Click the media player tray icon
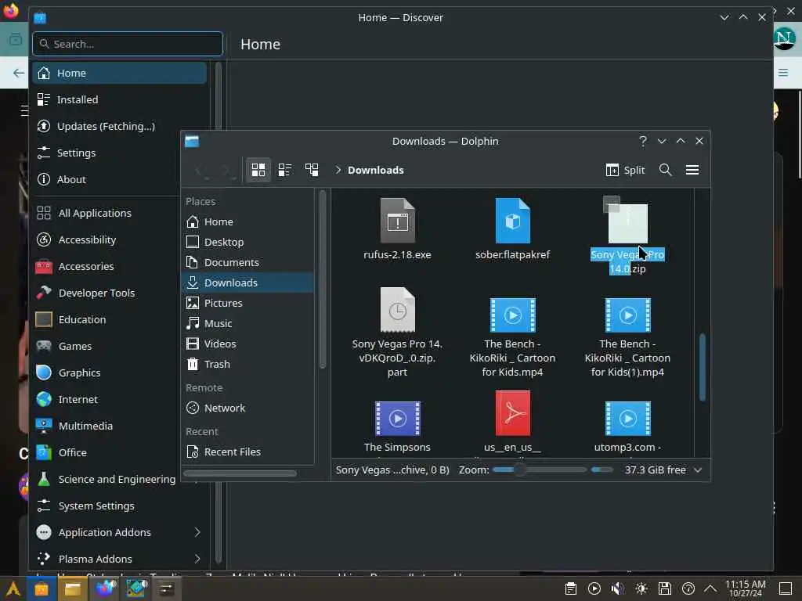Viewport: 802px width, 601px height. [594, 588]
